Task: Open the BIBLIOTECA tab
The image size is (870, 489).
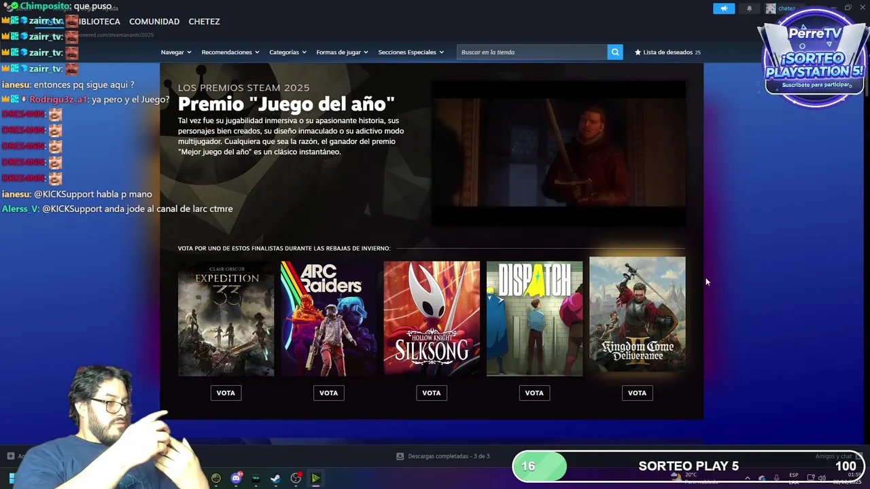Action: coord(99,22)
